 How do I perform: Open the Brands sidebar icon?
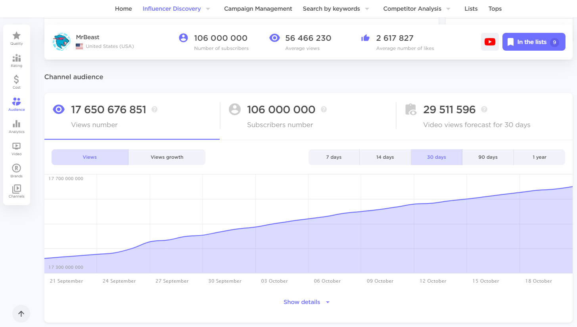(x=16, y=168)
